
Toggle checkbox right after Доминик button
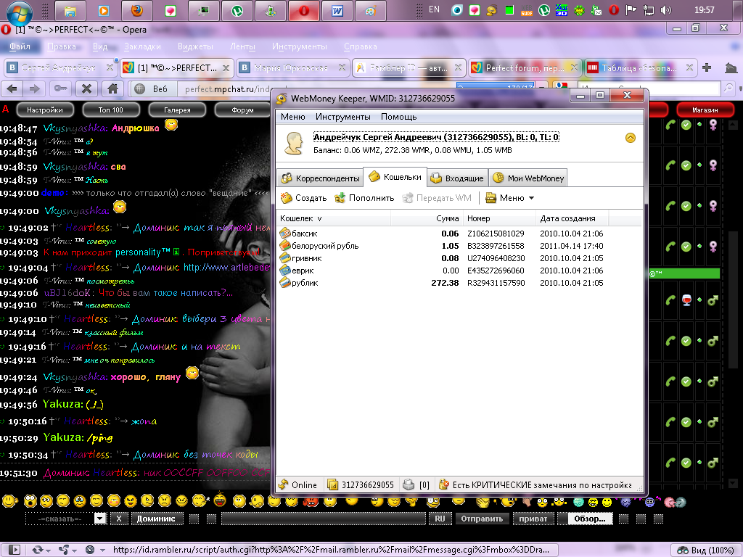[x=194, y=519]
